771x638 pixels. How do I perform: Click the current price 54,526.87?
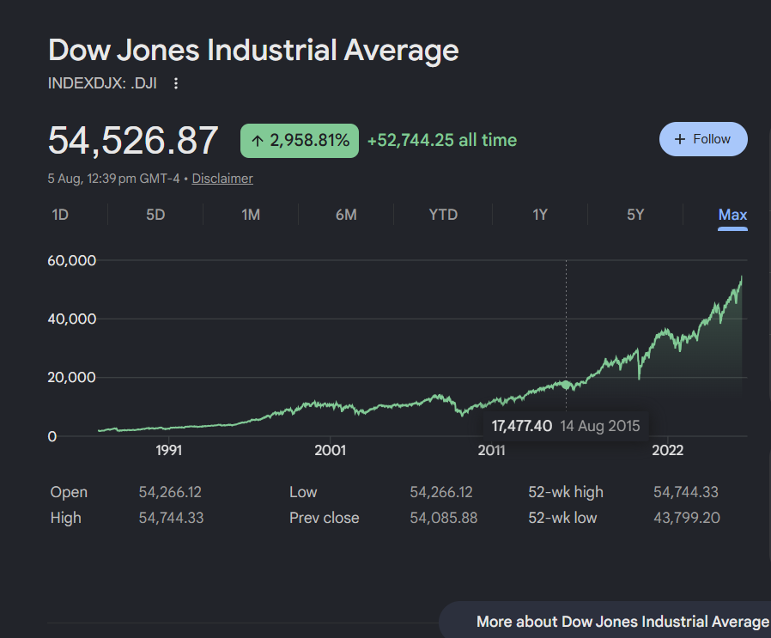(x=133, y=141)
